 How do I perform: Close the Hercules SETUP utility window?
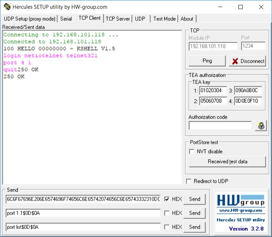coord(261,7)
